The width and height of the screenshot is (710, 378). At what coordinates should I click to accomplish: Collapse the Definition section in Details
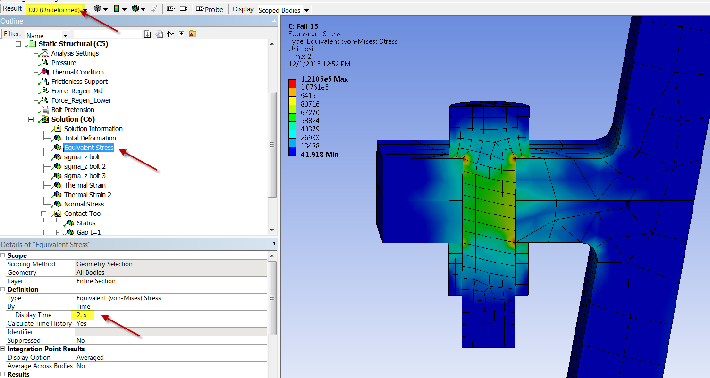tap(3, 289)
